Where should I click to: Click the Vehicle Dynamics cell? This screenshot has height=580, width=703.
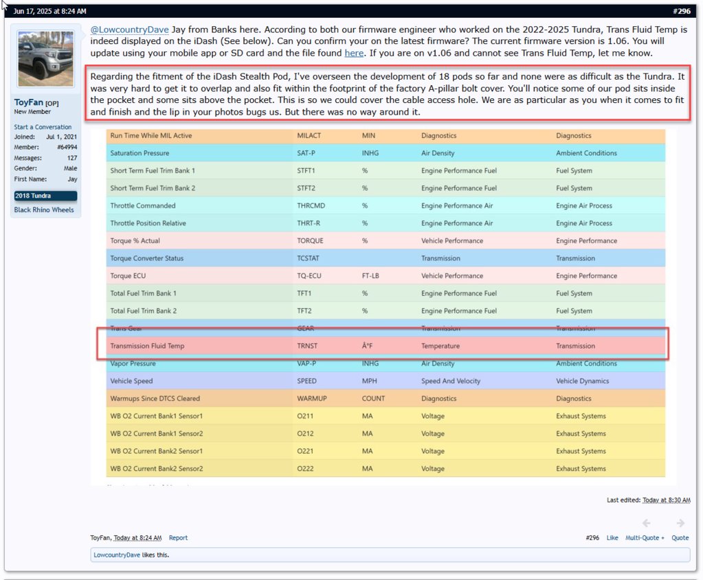coord(582,381)
